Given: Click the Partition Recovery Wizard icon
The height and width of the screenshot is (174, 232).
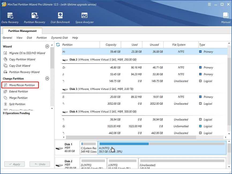Looking at the screenshot, I should [5, 72].
